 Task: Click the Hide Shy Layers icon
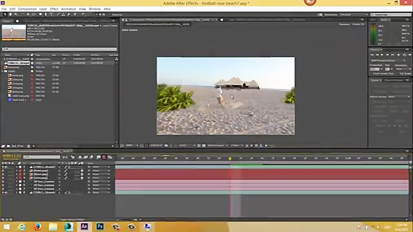(x=80, y=157)
